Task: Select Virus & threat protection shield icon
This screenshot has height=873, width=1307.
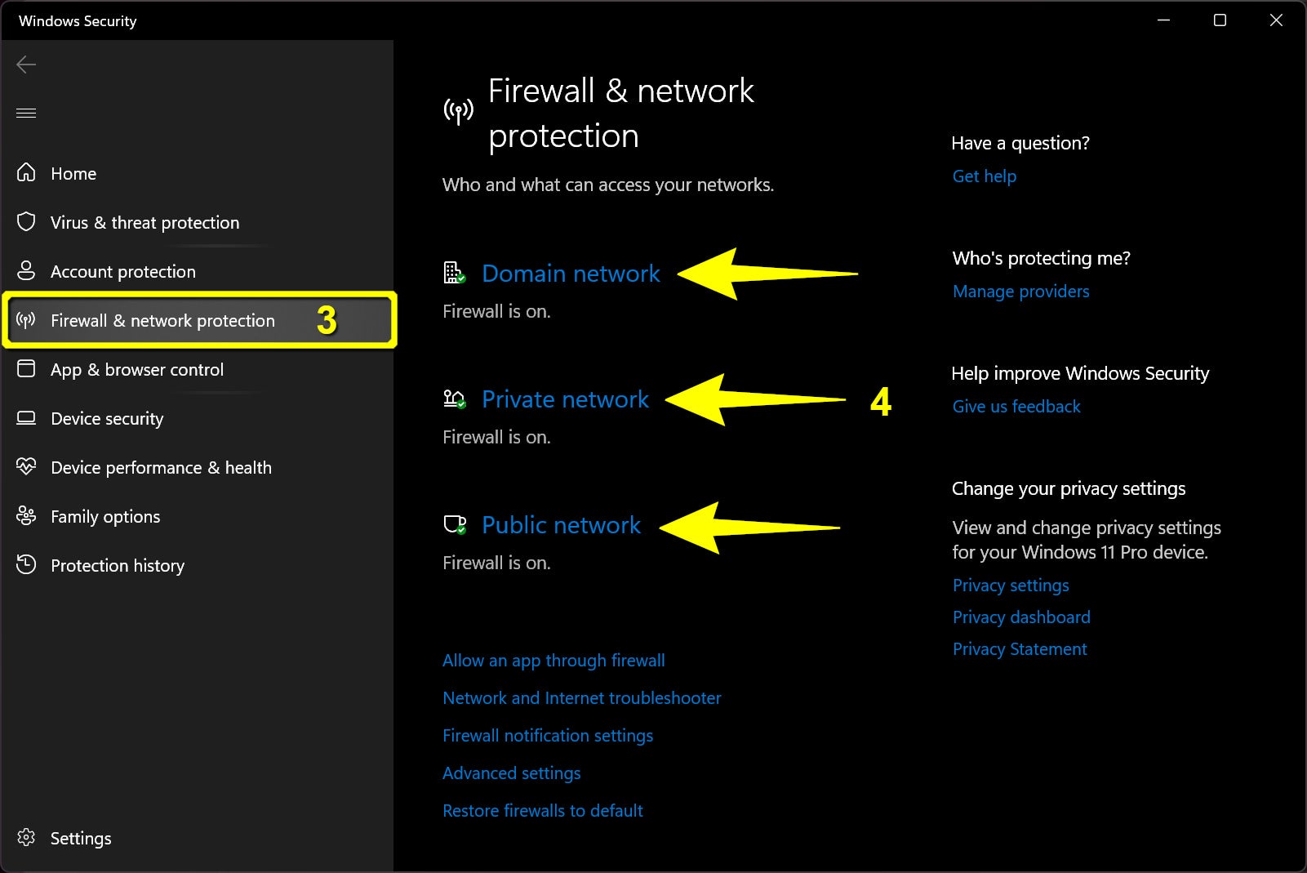Action: 25,221
